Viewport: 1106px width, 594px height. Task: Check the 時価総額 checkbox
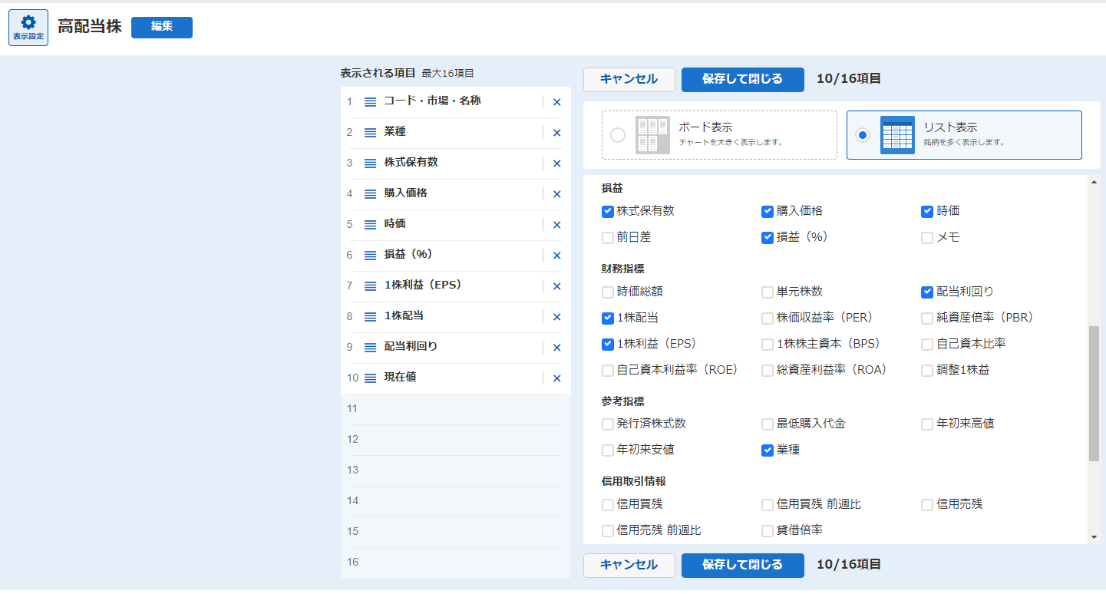(608, 292)
